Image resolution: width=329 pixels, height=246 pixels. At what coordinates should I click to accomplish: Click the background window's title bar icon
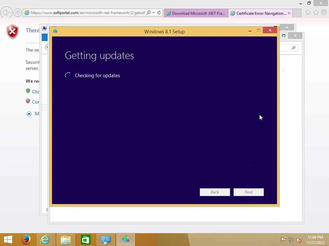click(x=44, y=29)
